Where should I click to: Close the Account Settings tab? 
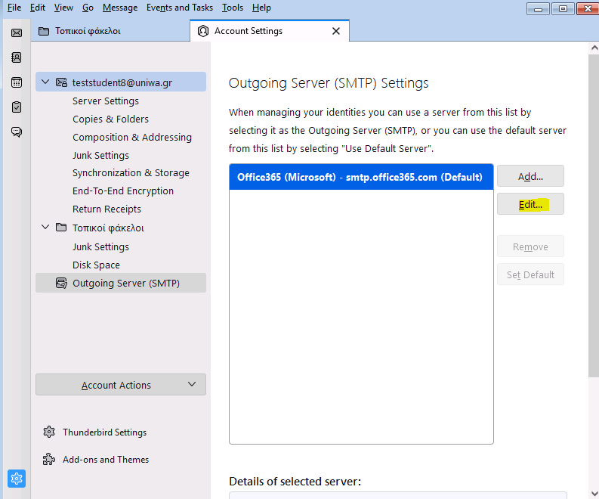(336, 31)
